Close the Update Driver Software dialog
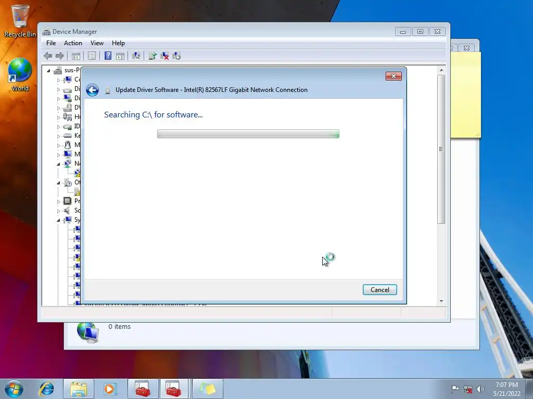This screenshot has height=399, width=533. (394, 76)
